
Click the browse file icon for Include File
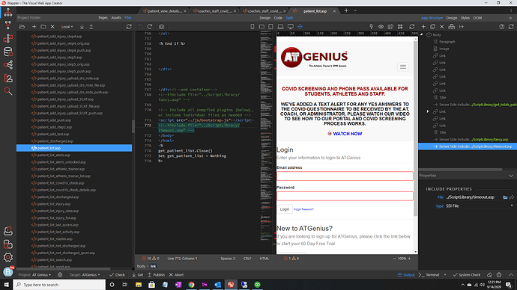coord(505,197)
